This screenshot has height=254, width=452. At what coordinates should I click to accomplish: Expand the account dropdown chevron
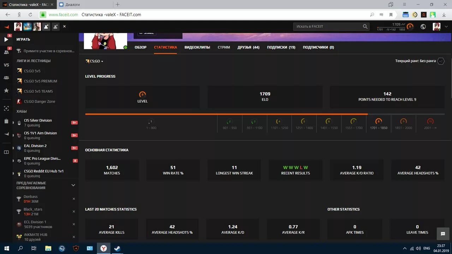(446, 27)
